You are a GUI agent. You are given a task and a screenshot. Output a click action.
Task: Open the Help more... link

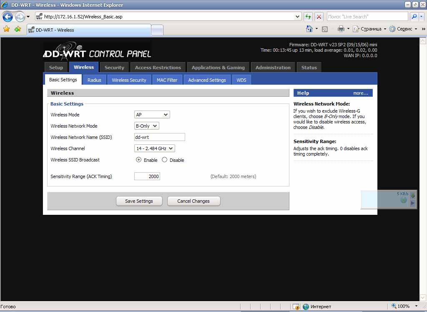[361, 93]
